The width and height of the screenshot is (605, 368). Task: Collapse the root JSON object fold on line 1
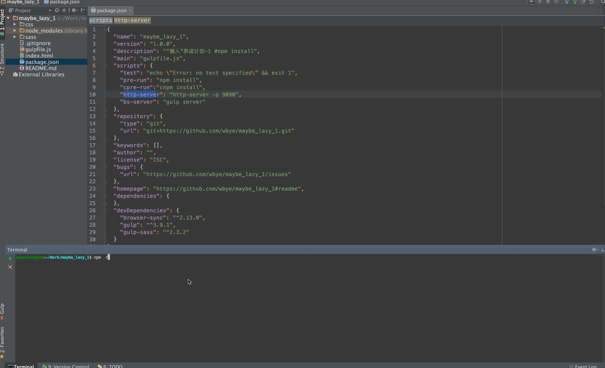point(105,30)
